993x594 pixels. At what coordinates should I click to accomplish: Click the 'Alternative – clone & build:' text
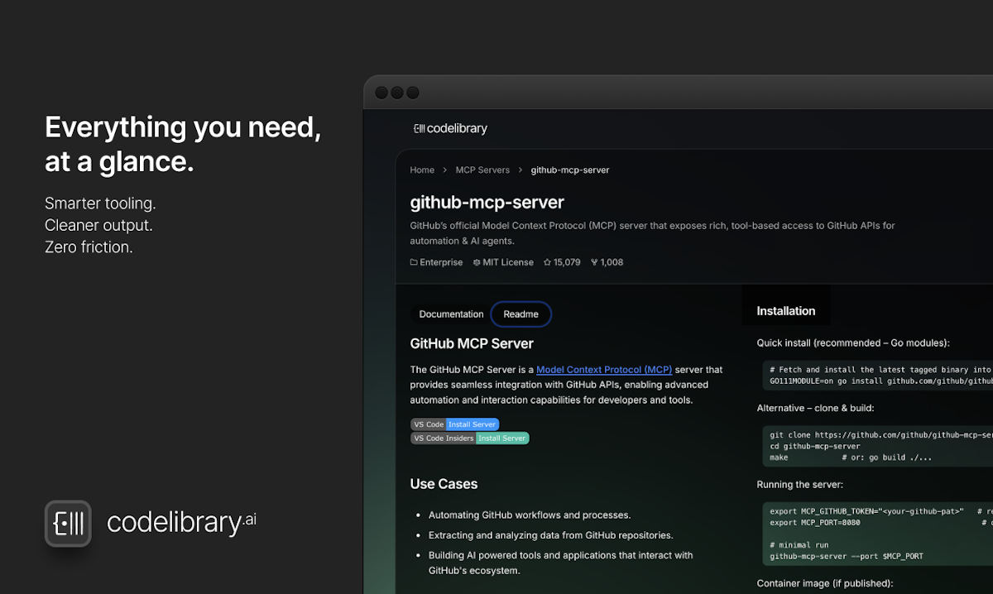click(815, 408)
